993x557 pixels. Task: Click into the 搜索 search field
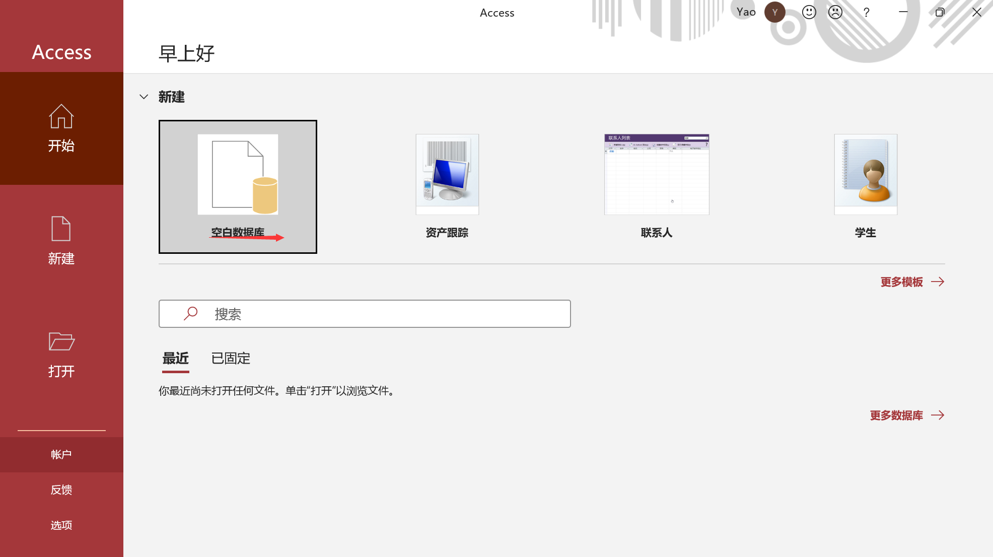point(383,314)
